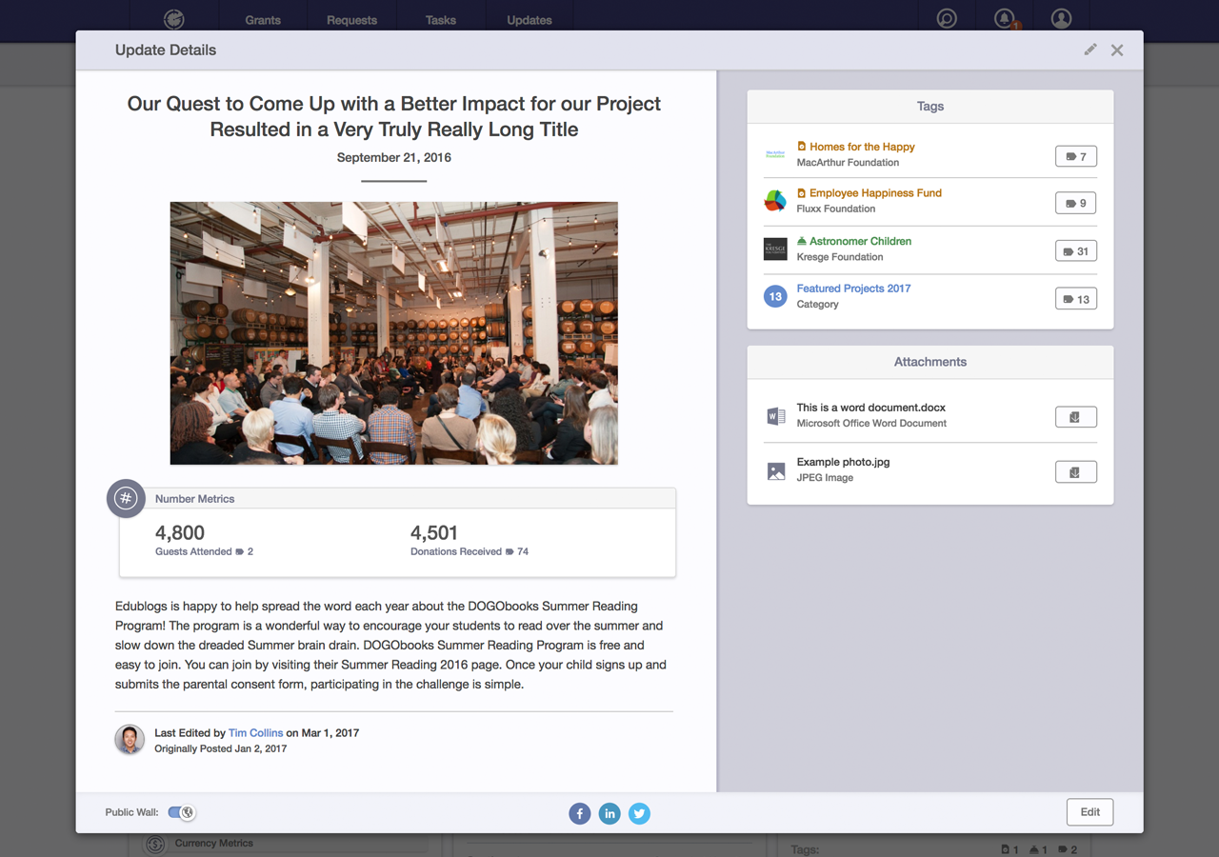Open the user profile icon
The width and height of the screenshot is (1219, 857).
[x=1061, y=18]
